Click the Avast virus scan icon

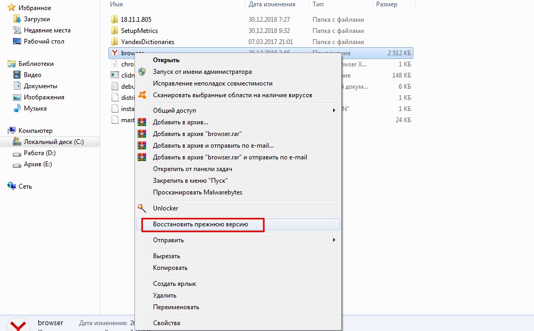click(x=142, y=95)
